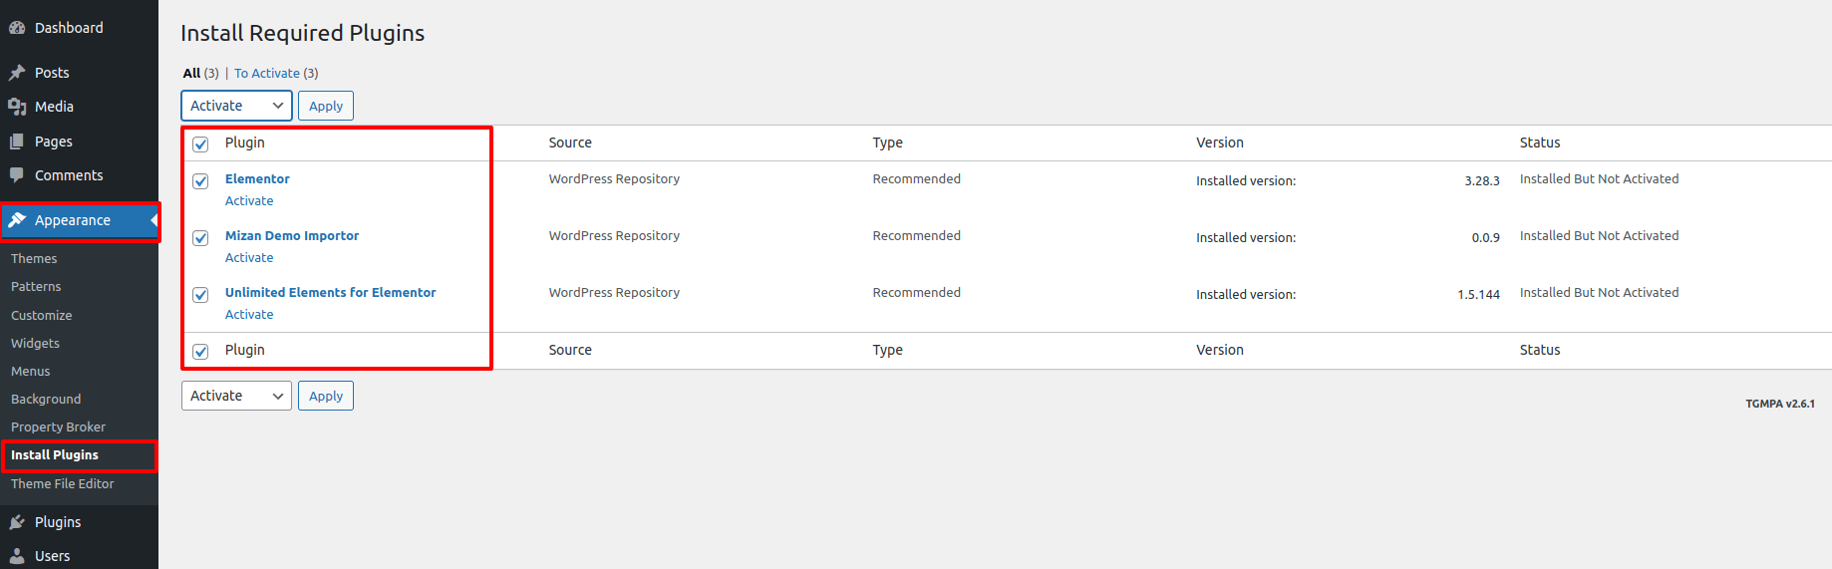The image size is (1832, 569).
Task: Click the Media library icon
Action: click(x=17, y=107)
